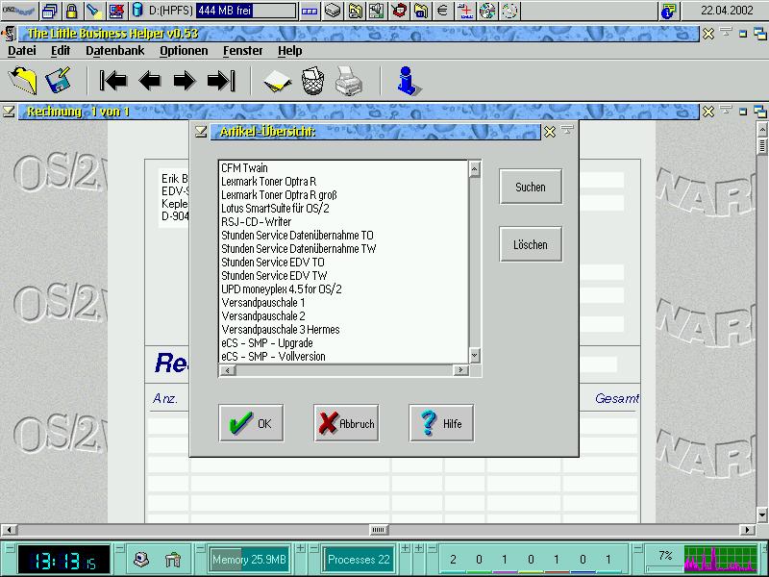
Task: Cancel with the Abbruch button
Action: coord(346,423)
